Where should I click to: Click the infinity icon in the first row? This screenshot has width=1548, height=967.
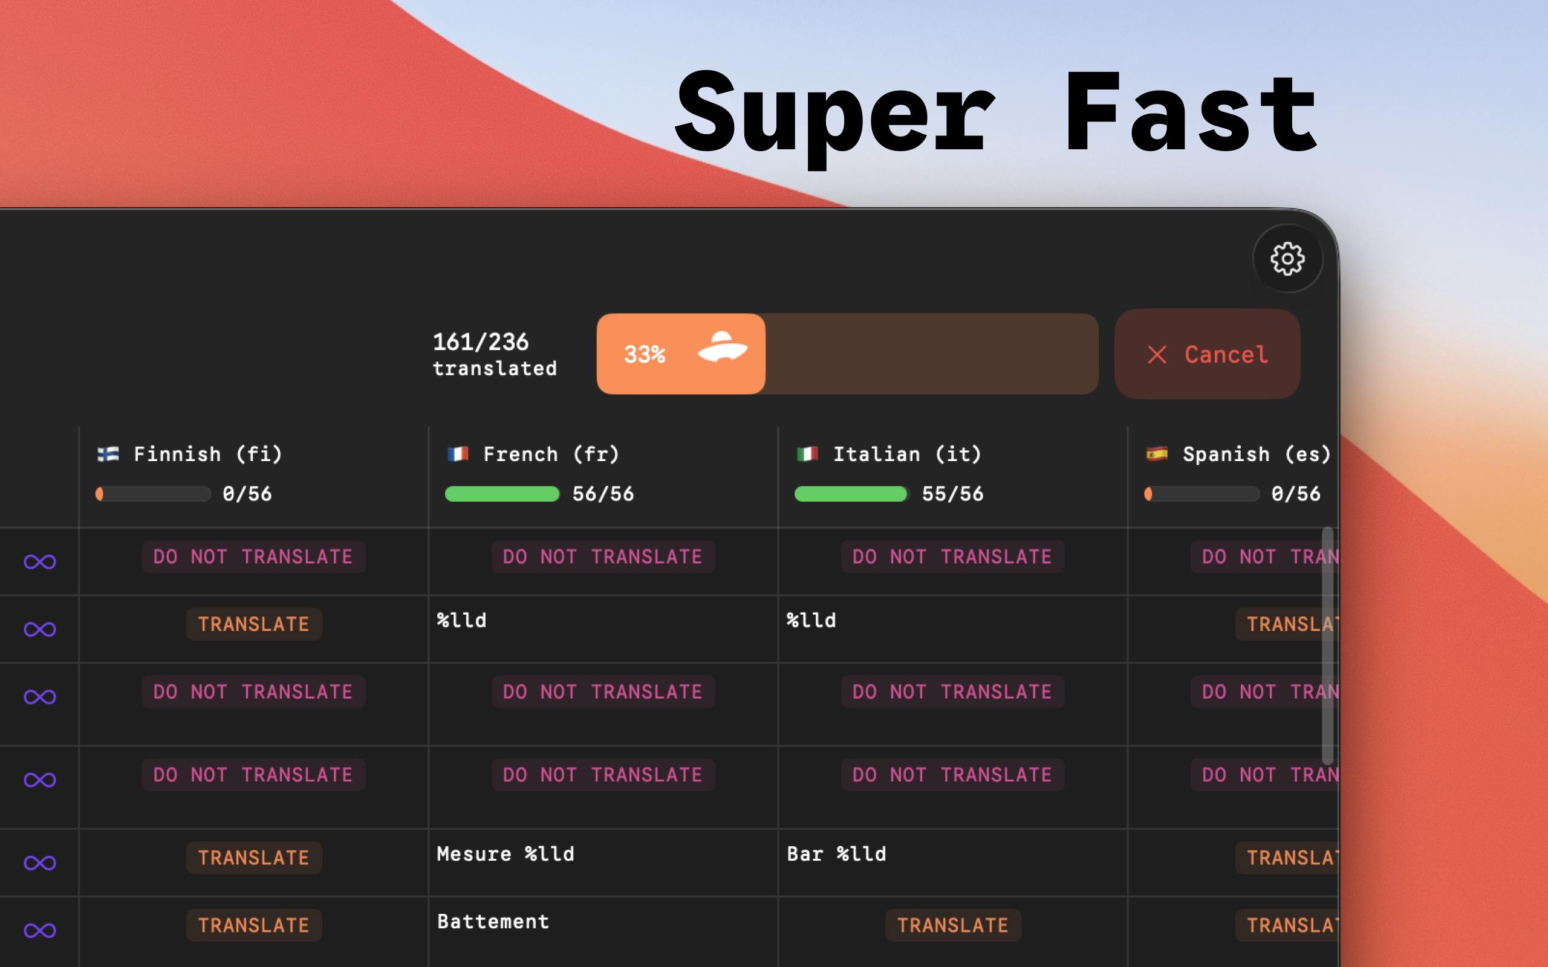[x=40, y=561]
